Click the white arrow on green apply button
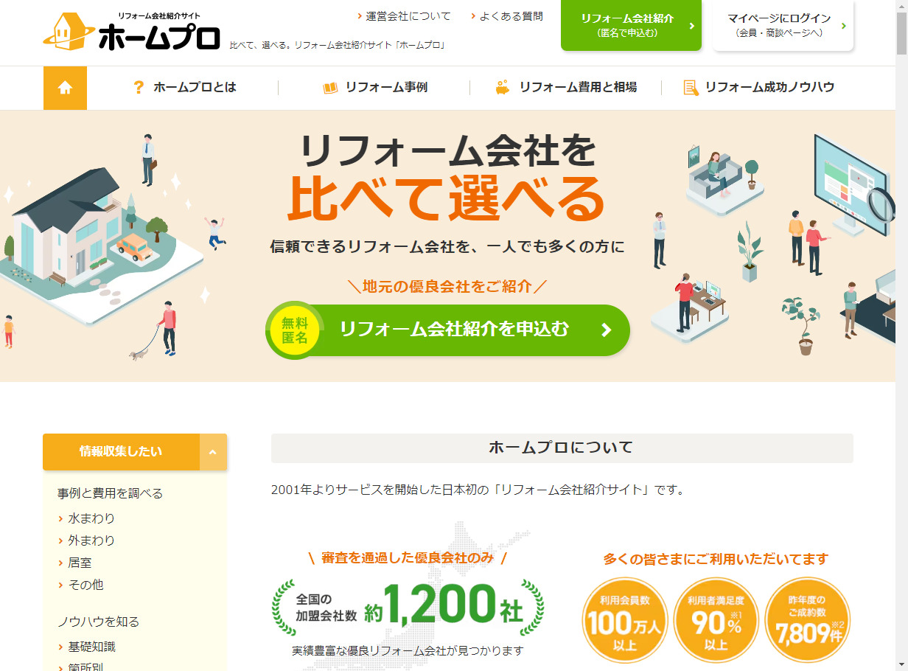This screenshot has height=671, width=908. pyautogui.click(x=606, y=330)
